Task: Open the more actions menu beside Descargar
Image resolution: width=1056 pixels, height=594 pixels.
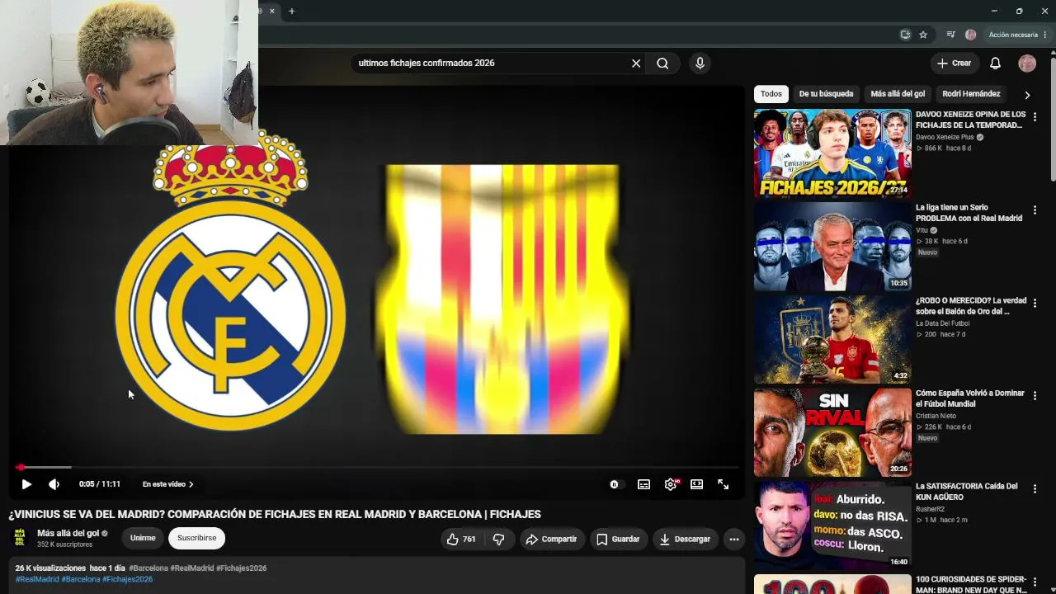Action: 733,539
